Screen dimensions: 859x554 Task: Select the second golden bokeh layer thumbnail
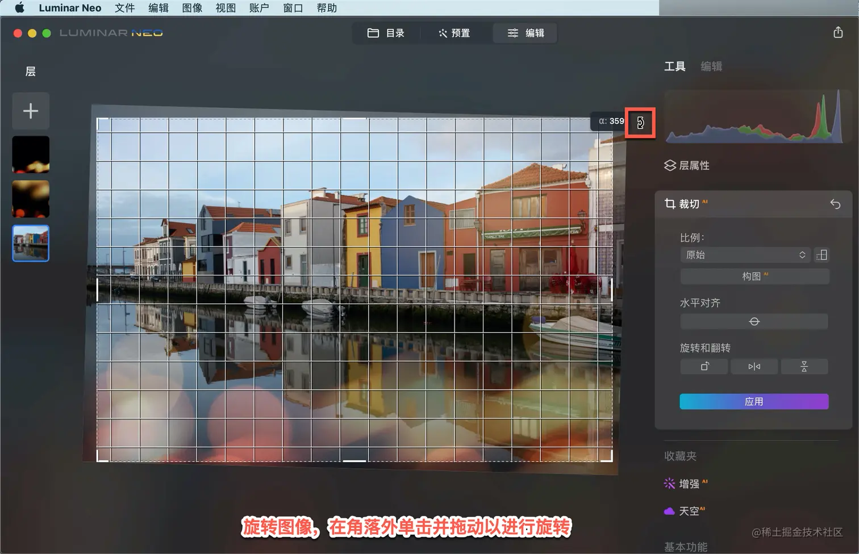point(31,199)
